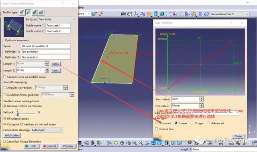Click the Relimiter 1 No selection field
This screenshot has width=257, height=152.
tap(46, 52)
